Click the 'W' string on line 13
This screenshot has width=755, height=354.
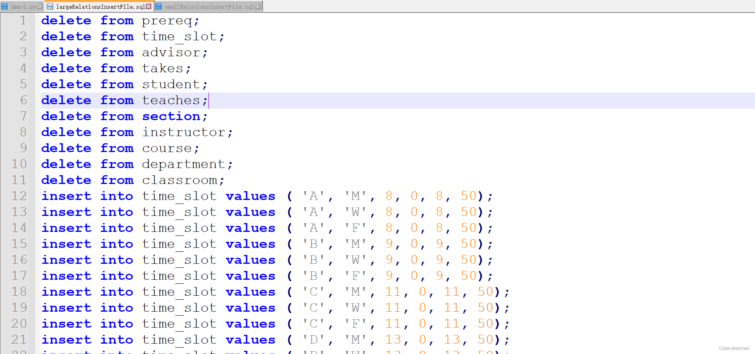point(355,212)
